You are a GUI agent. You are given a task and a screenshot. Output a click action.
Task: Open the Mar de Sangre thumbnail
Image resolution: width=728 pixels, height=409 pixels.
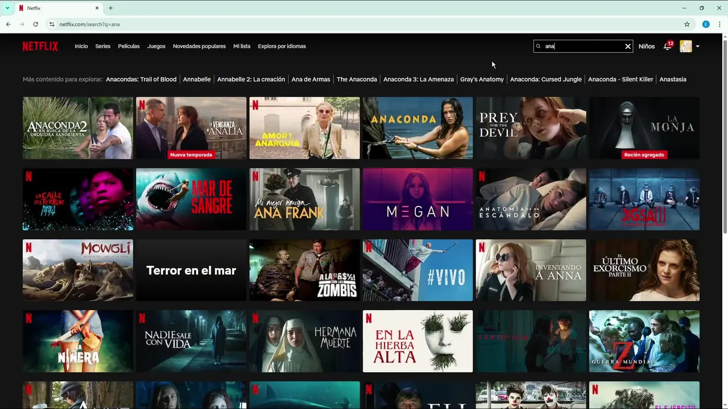(x=191, y=199)
